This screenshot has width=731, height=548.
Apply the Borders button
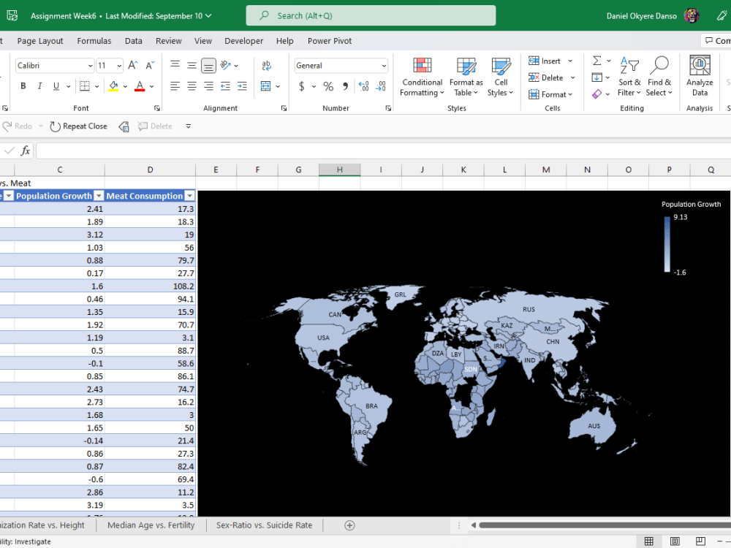pos(85,86)
